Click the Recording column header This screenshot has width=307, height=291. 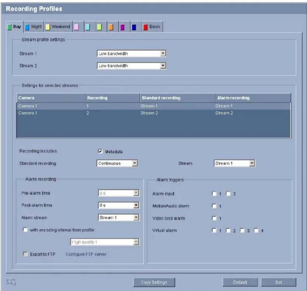(113, 98)
